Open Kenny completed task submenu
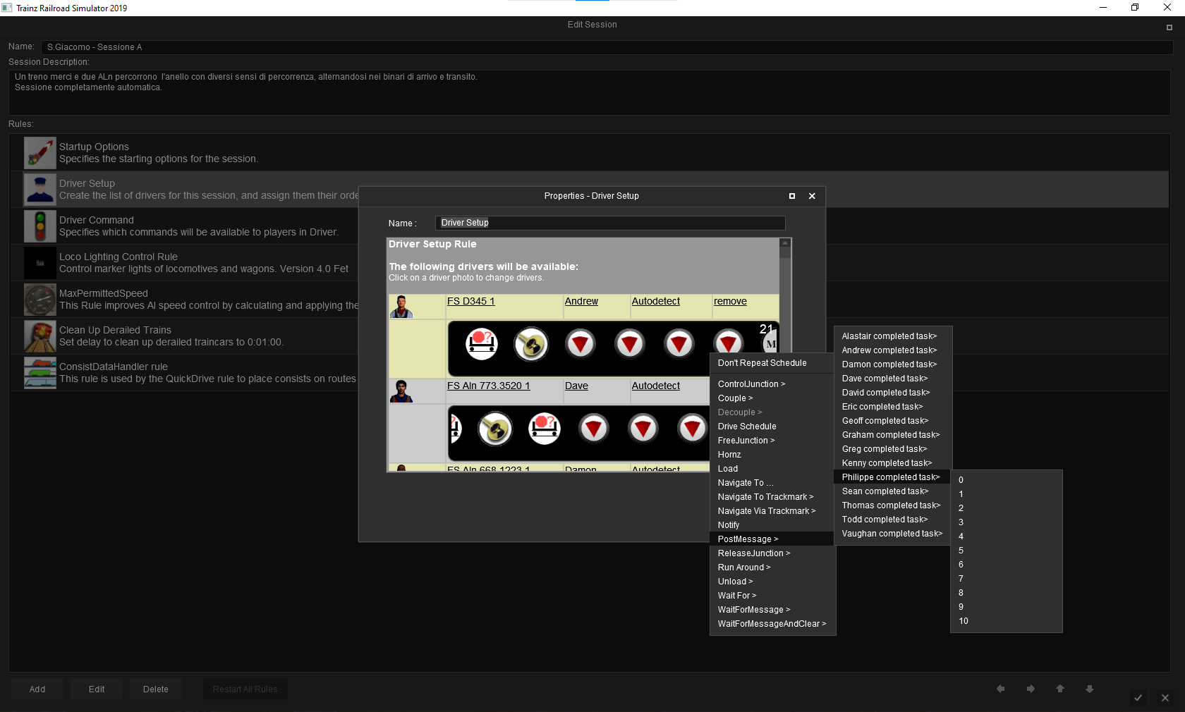 point(887,463)
